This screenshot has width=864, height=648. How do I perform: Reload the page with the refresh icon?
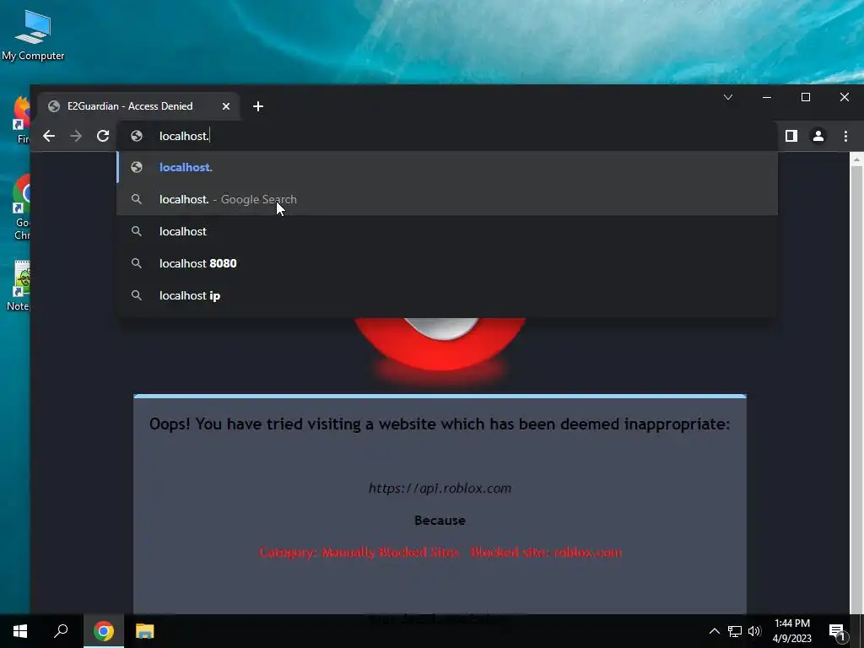[103, 136]
